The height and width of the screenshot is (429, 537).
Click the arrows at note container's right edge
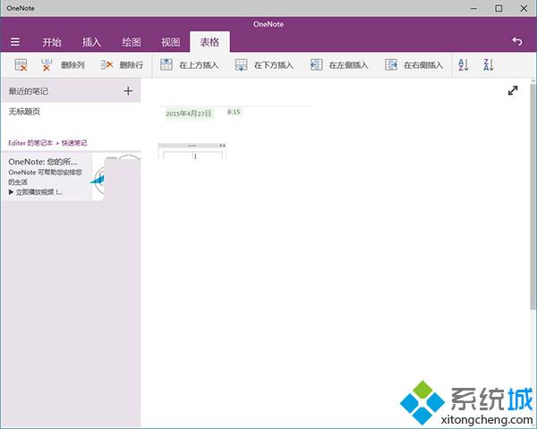click(222, 146)
